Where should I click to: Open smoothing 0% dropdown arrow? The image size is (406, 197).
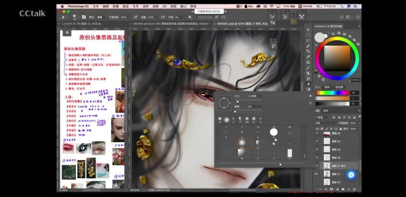(184, 17)
